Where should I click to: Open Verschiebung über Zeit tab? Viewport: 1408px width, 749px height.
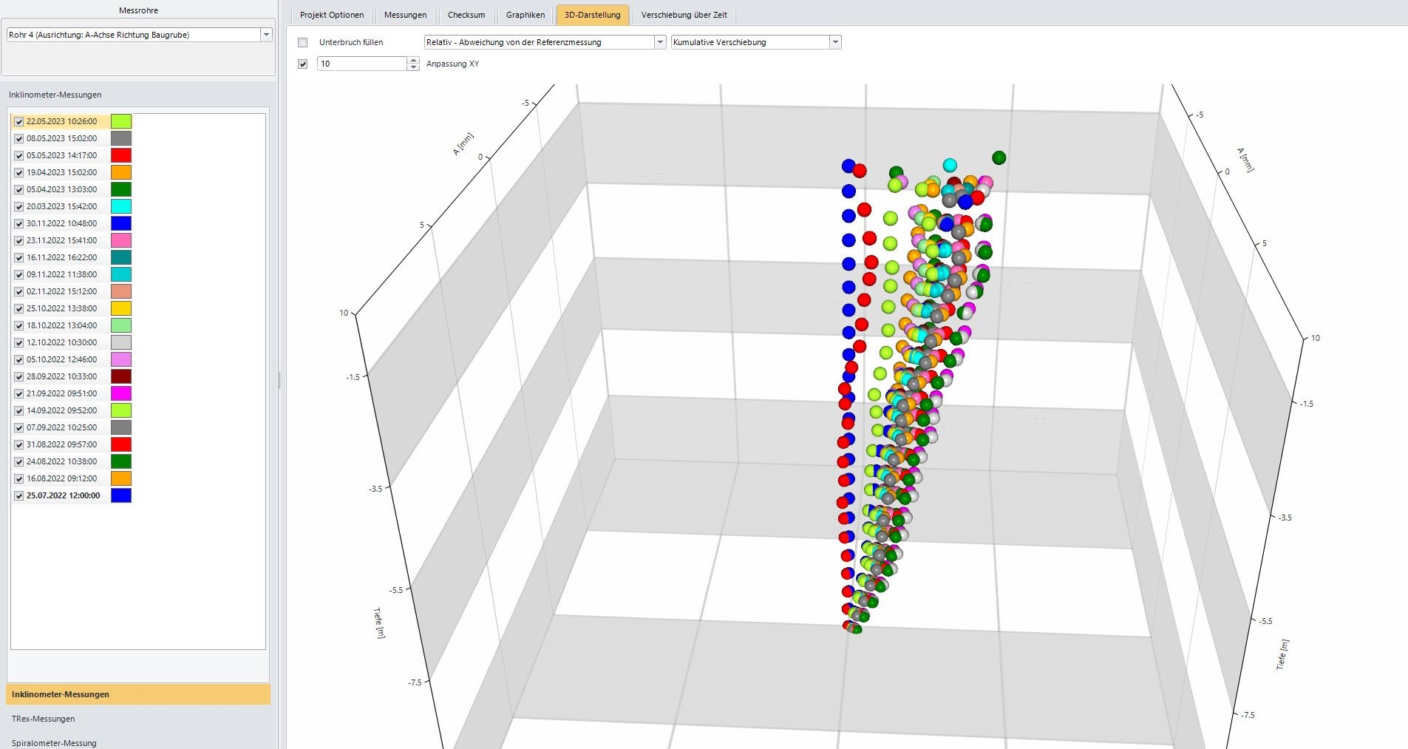pyautogui.click(x=684, y=15)
